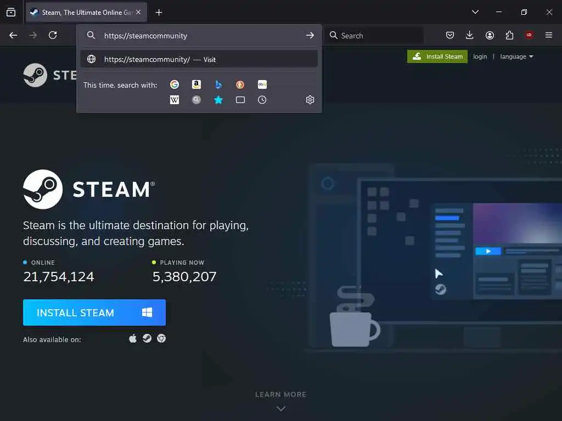Search in bookmarks via star icon
Viewport: 562px width, 421px height.
pos(218,100)
